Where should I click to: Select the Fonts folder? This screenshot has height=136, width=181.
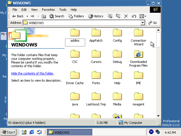point(96,78)
